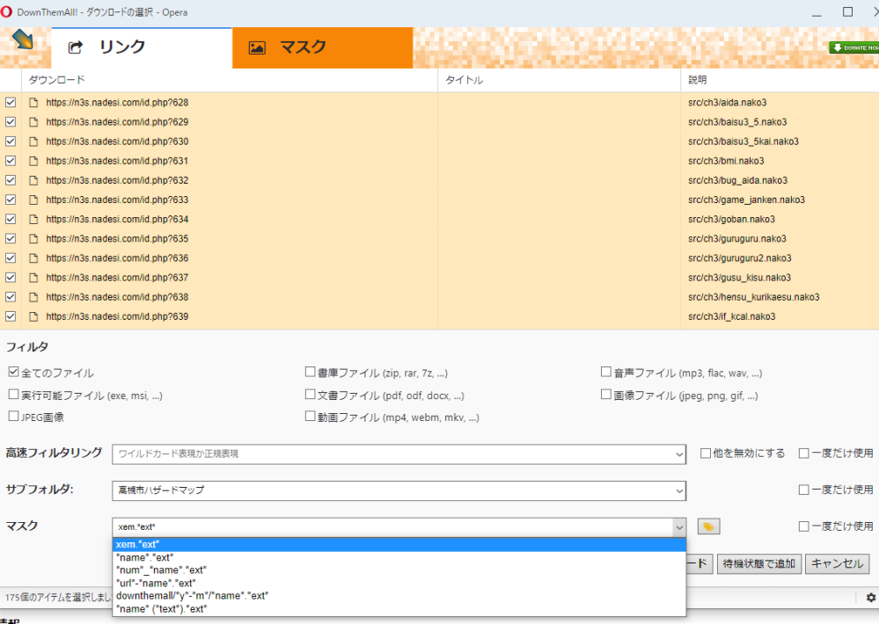879x624 pixels.
Task: Uncheck the row for id.php?634
Action: pos(11,219)
